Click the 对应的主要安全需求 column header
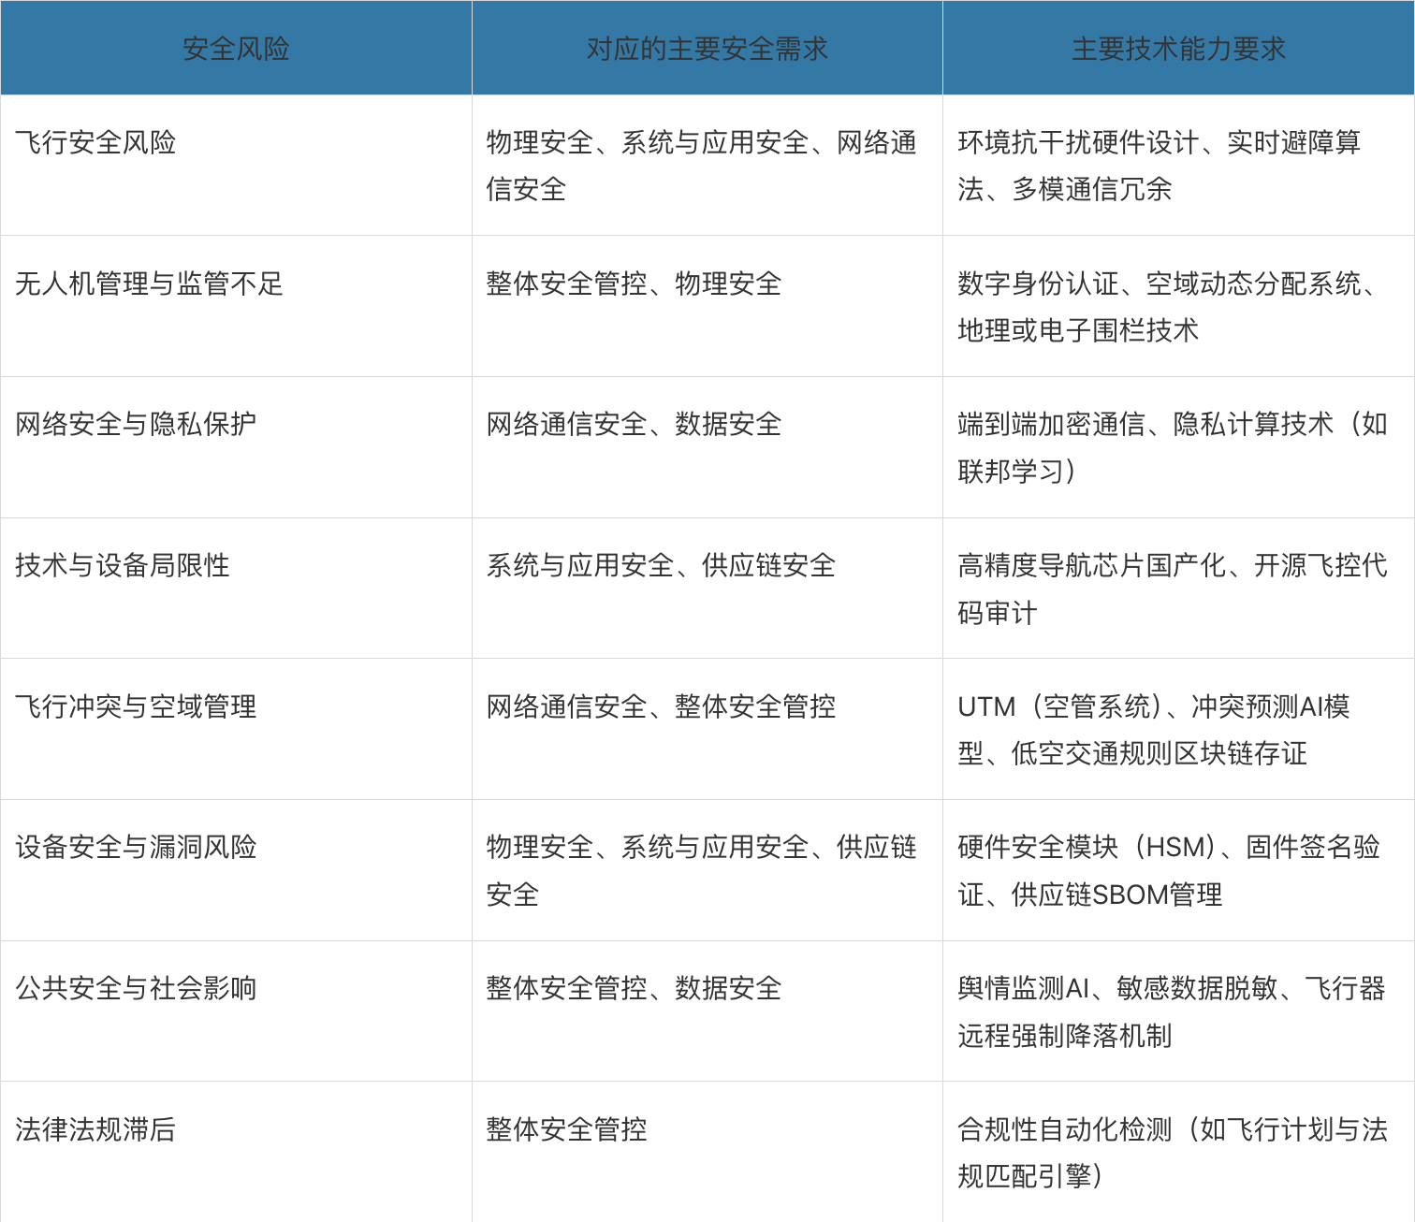The image size is (1415, 1222). click(707, 49)
